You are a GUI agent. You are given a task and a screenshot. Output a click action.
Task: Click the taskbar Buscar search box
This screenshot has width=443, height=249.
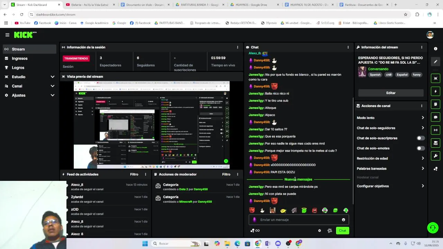(177, 243)
